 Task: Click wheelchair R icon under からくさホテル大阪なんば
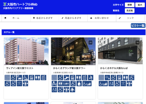pos(117,83)
